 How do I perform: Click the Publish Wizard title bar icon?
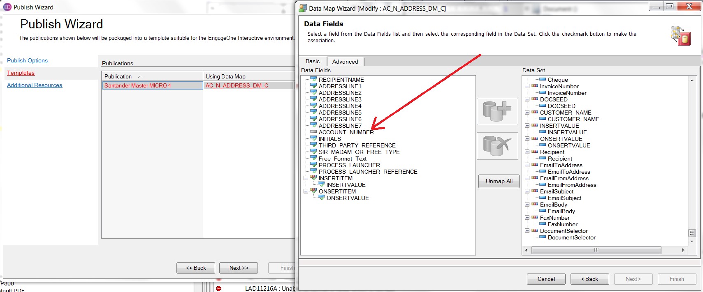(7, 7)
